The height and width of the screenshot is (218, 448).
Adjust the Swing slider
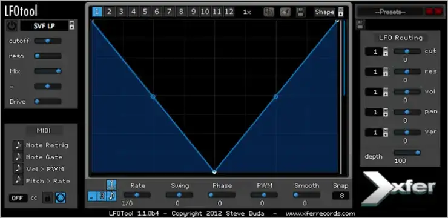tap(179, 195)
